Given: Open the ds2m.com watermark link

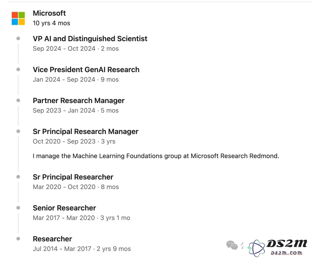Looking at the screenshot, I should coord(286,253).
